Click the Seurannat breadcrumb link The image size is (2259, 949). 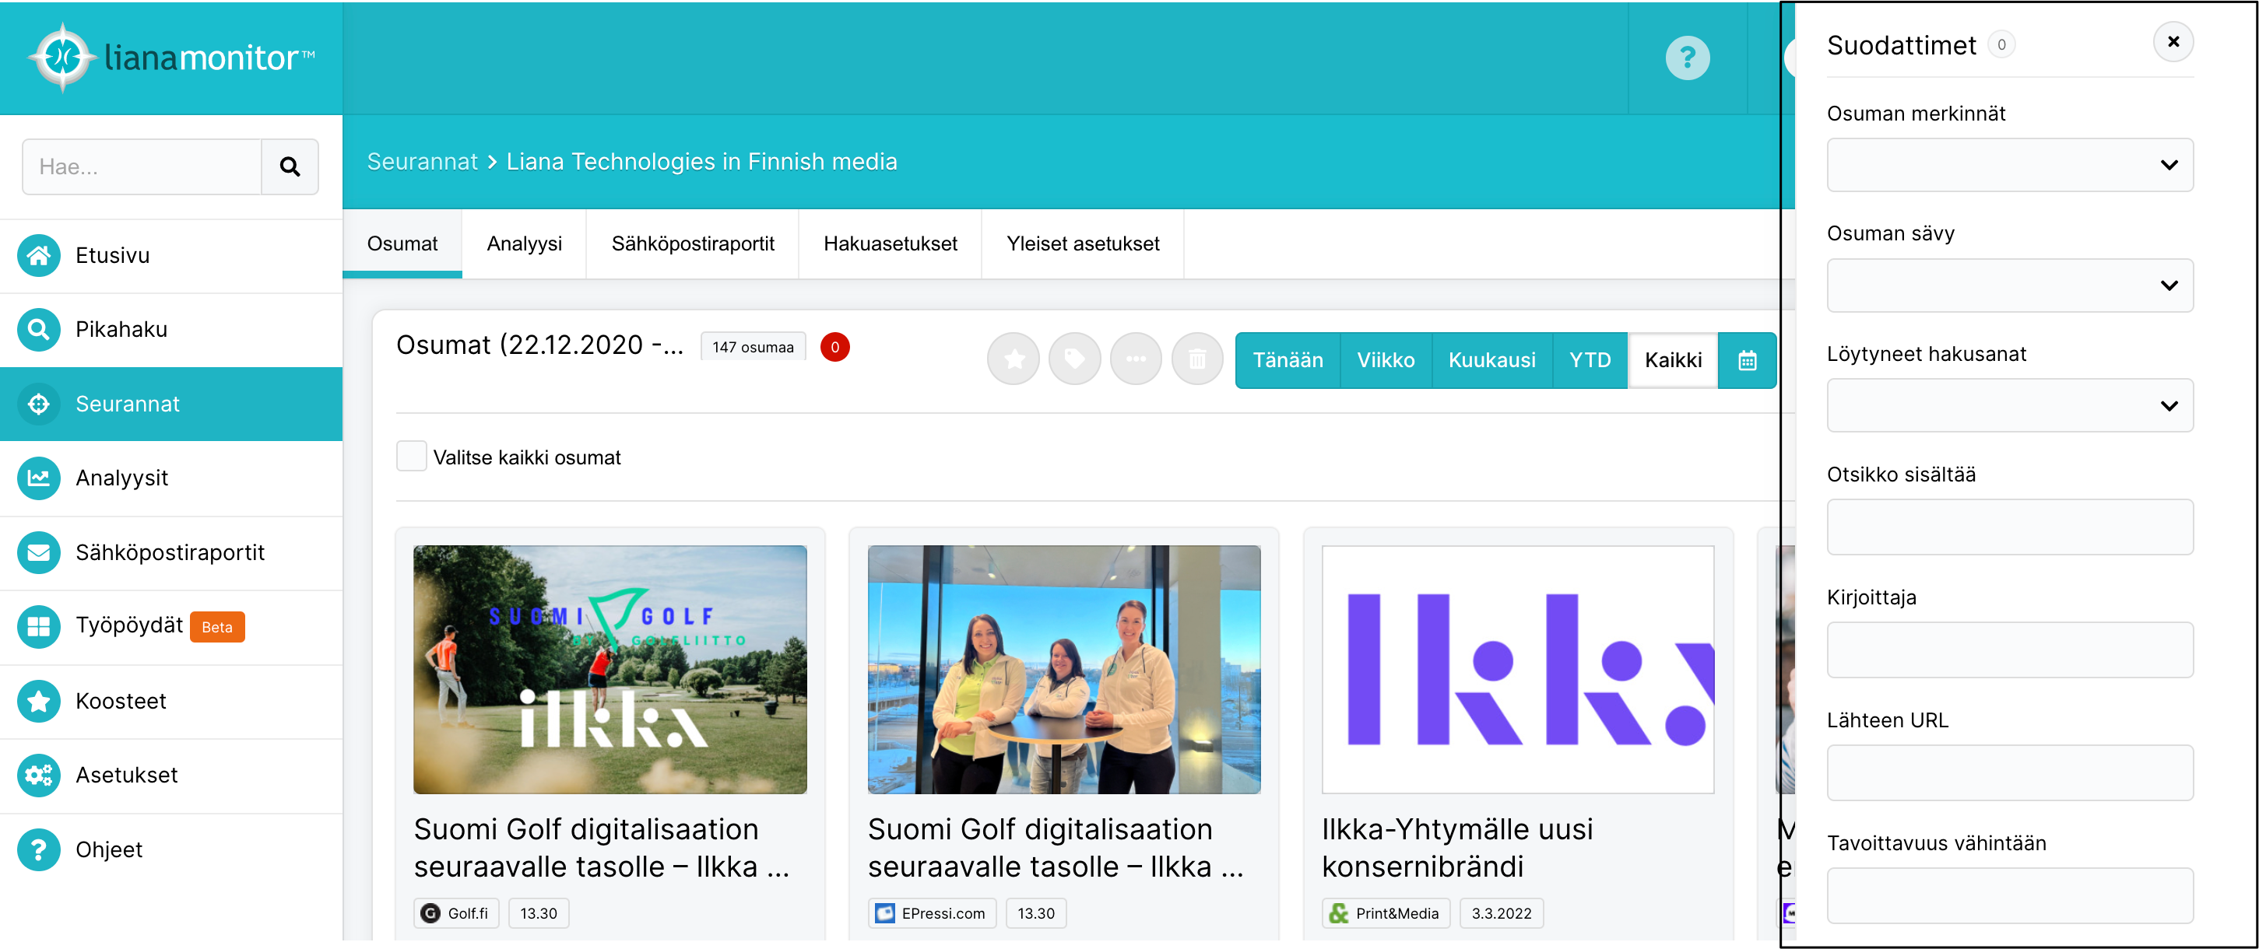click(422, 161)
